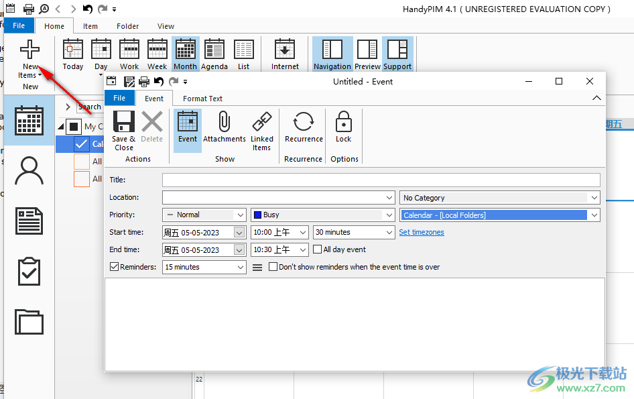Jump to Today in main calendar
Viewport: 634px width, 399px height.
(x=73, y=54)
